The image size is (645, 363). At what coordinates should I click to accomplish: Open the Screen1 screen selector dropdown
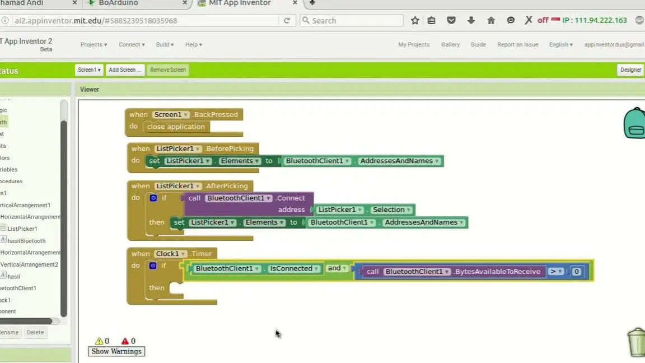click(89, 70)
